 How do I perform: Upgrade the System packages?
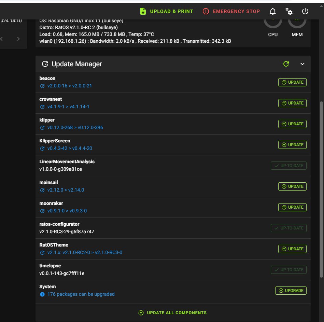coord(291,291)
